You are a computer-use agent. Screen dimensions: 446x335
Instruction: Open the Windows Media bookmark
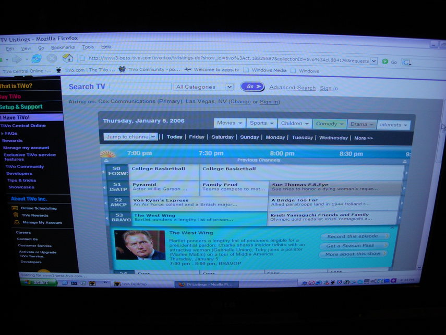point(265,70)
